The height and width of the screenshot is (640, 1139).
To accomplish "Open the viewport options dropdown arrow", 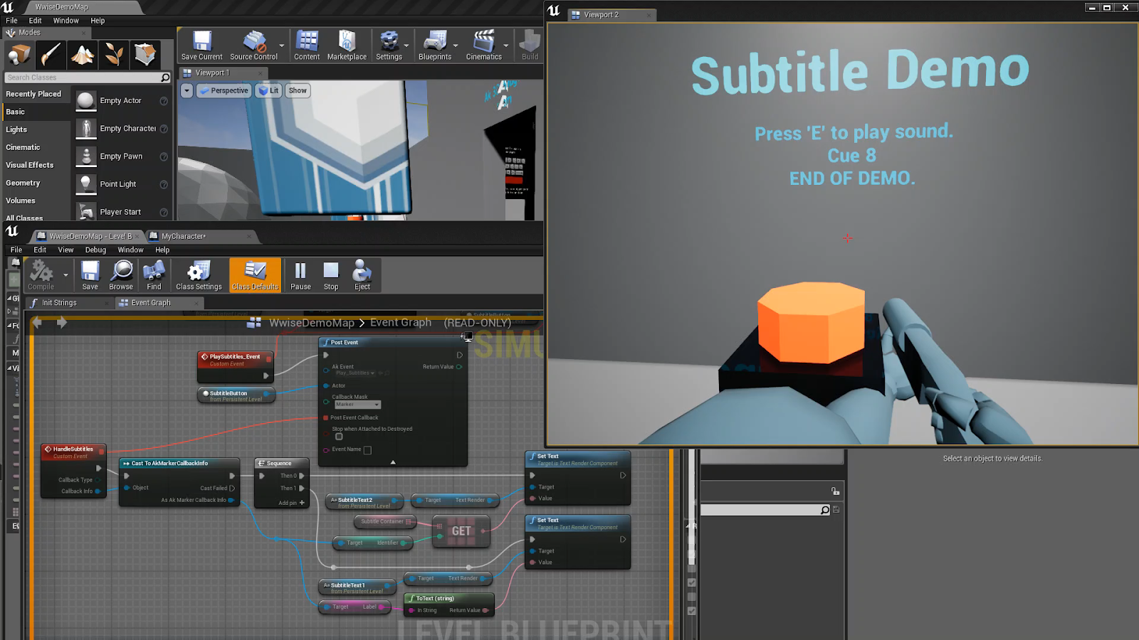I will point(187,91).
